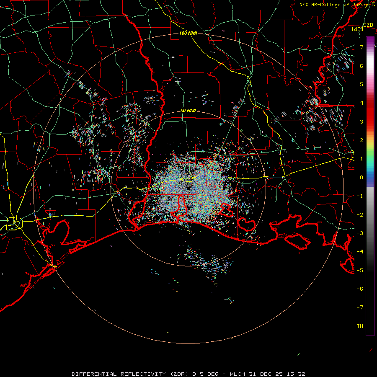
Task: Click the "0" value on the color scale
Action: 362,178
